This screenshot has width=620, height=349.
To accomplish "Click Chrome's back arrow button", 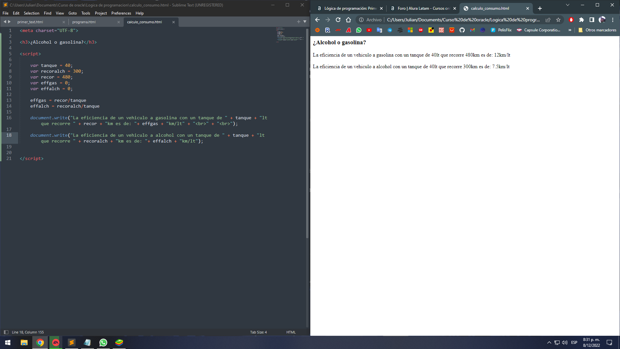I will pos(317,20).
